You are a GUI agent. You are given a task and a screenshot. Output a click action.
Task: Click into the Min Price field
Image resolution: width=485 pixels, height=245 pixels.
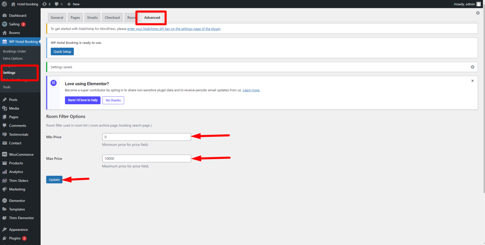[147, 137]
